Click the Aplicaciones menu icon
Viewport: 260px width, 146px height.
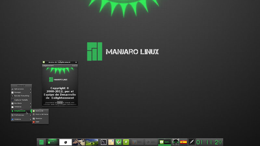click(12, 89)
